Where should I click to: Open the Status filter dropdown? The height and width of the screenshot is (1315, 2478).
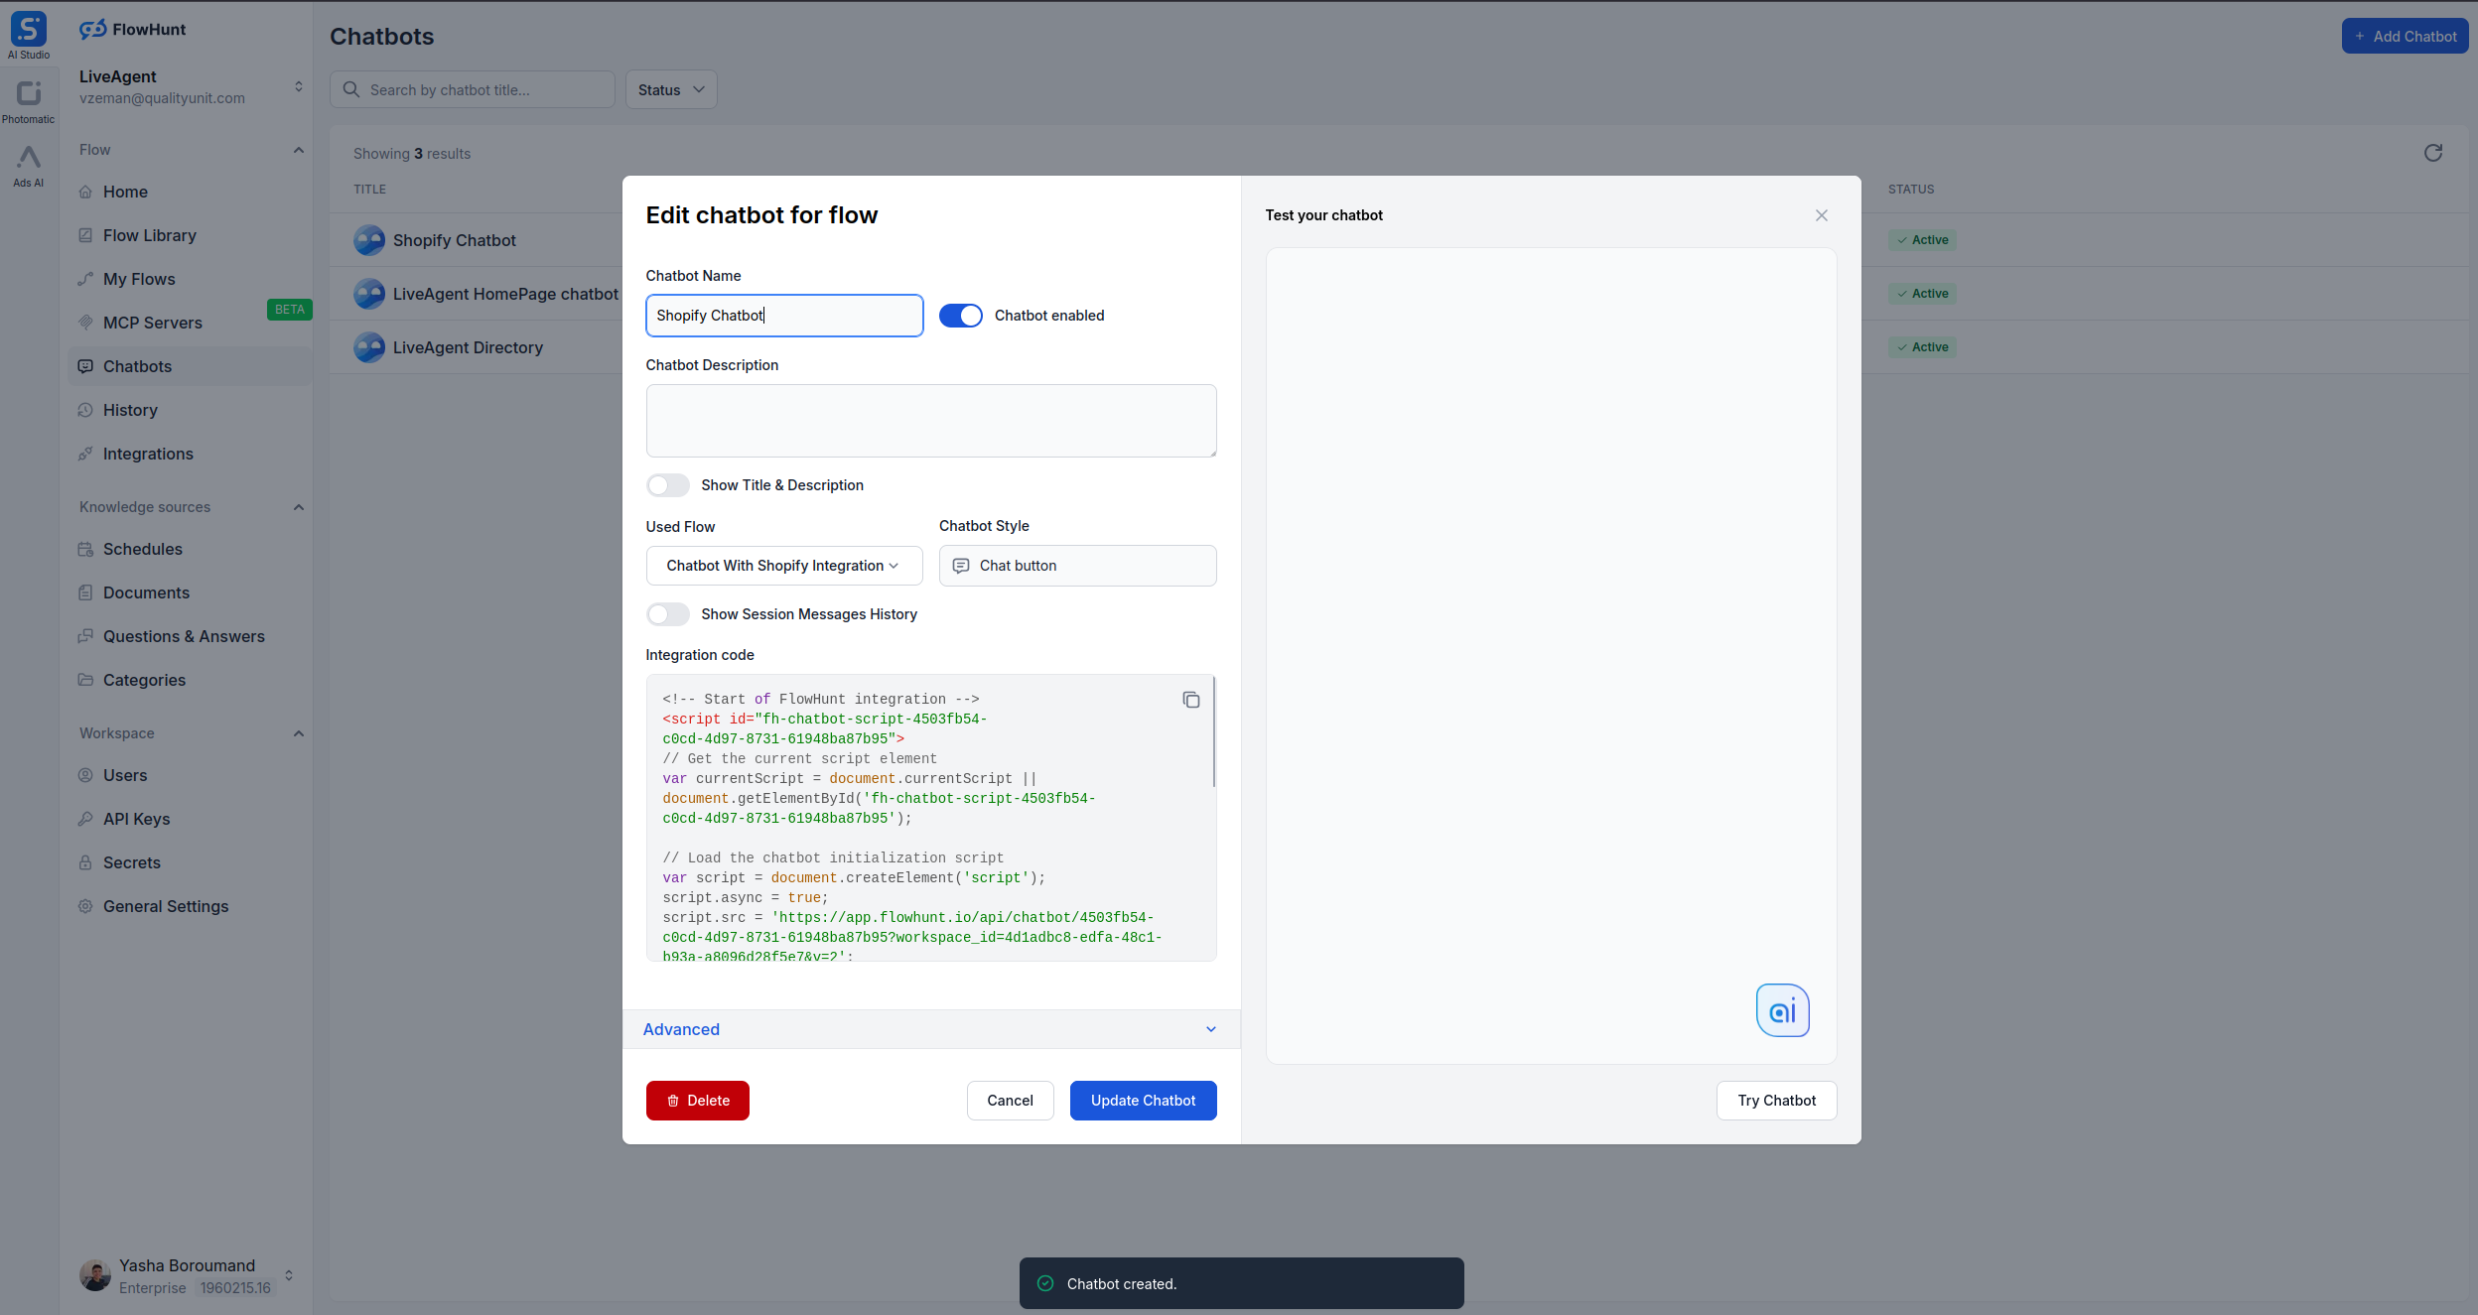pos(670,89)
